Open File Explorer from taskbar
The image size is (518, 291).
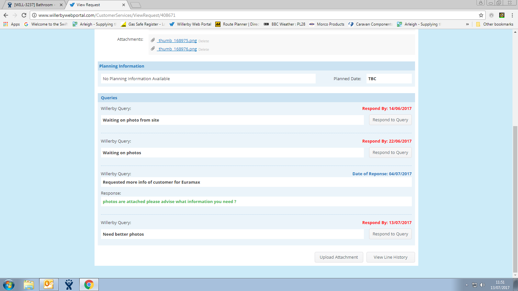(x=29, y=285)
